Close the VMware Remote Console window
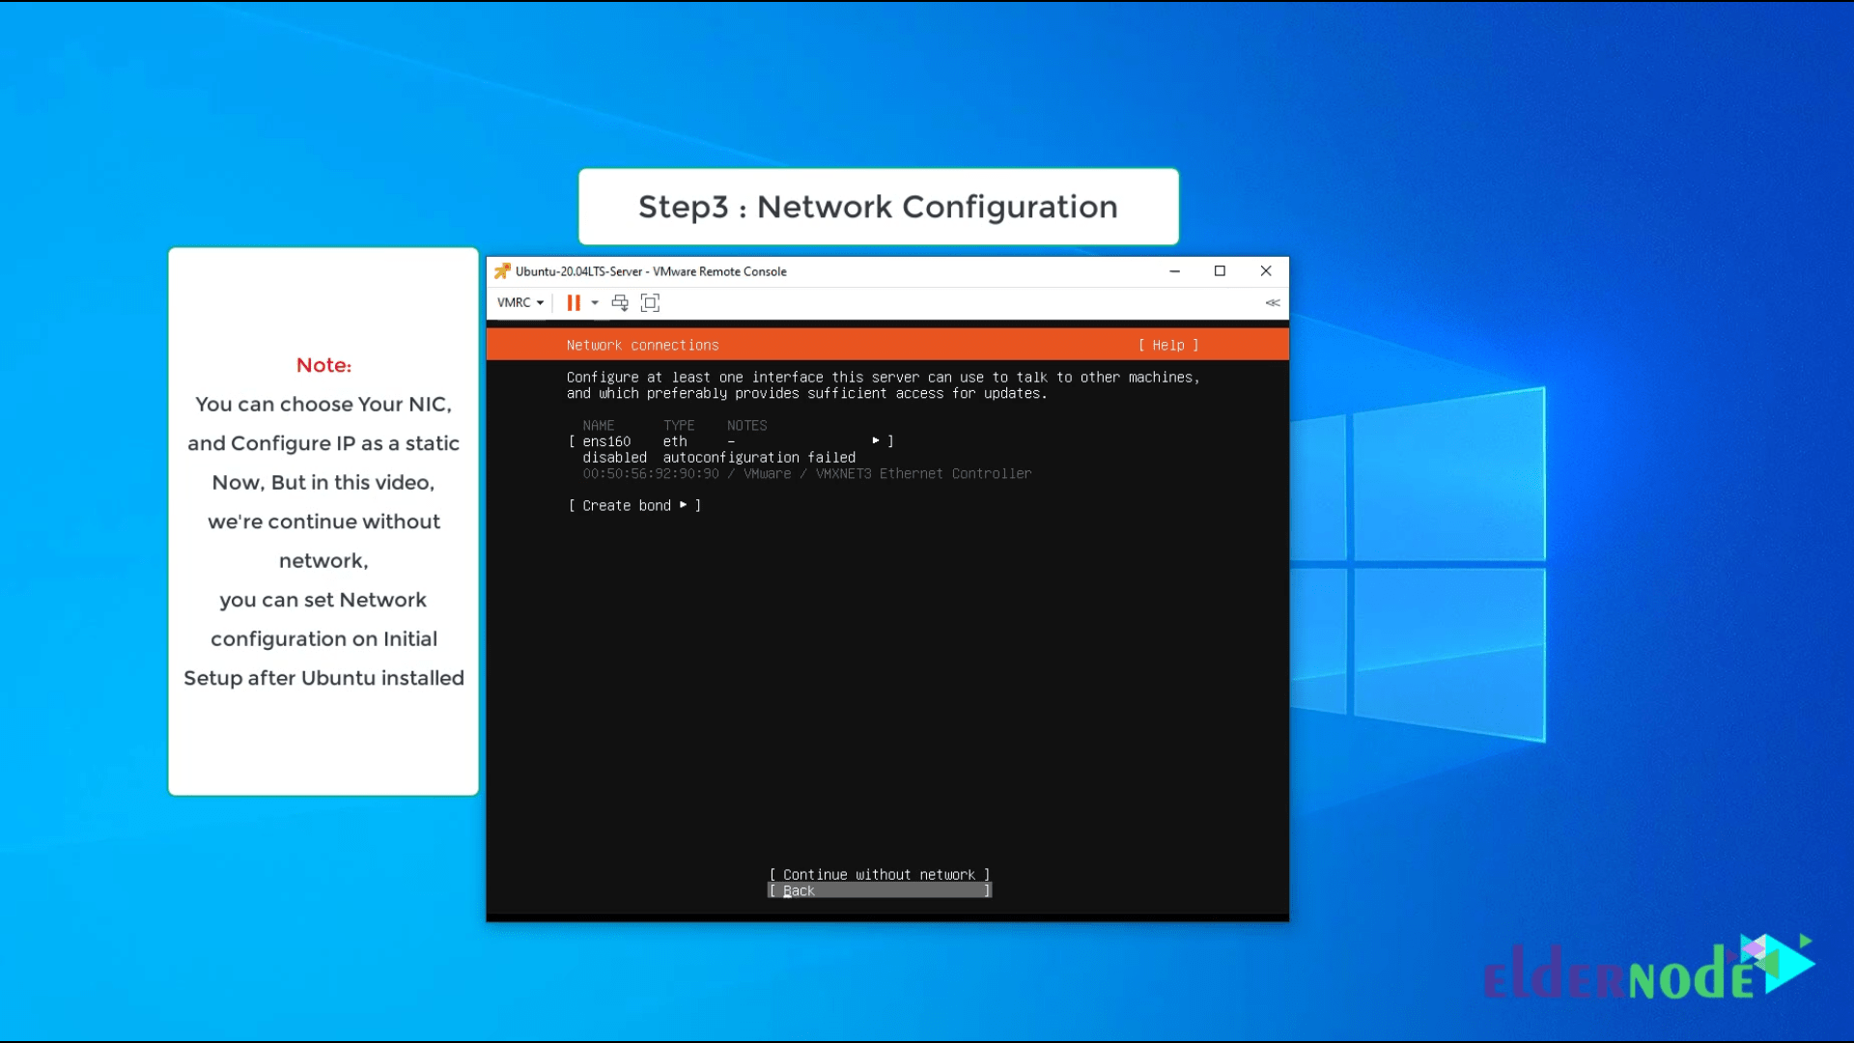The image size is (1854, 1043). (x=1266, y=271)
